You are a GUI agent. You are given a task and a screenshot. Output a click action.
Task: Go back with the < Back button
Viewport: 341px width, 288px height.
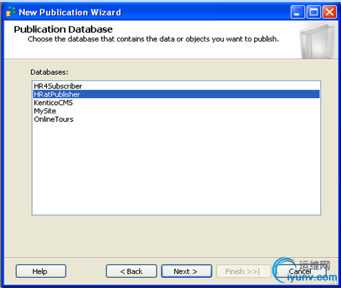click(x=131, y=271)
